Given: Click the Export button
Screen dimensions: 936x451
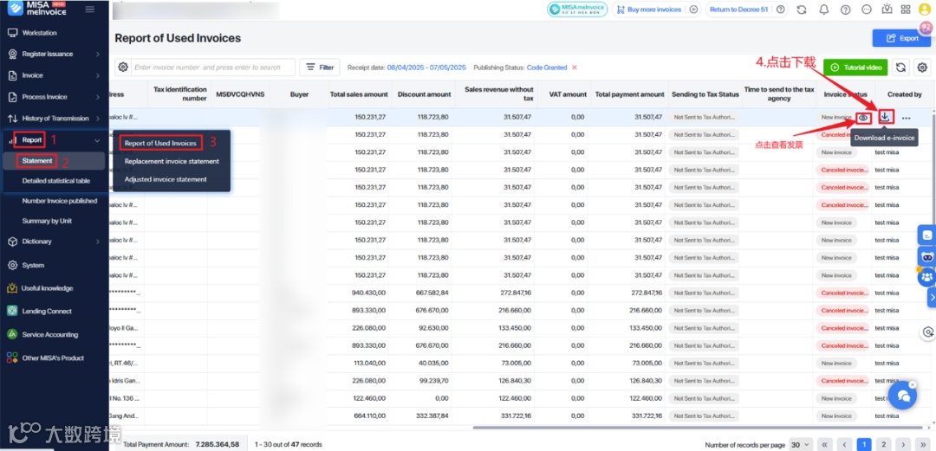Looking at the screenshot, I should [x=901, y=38].
